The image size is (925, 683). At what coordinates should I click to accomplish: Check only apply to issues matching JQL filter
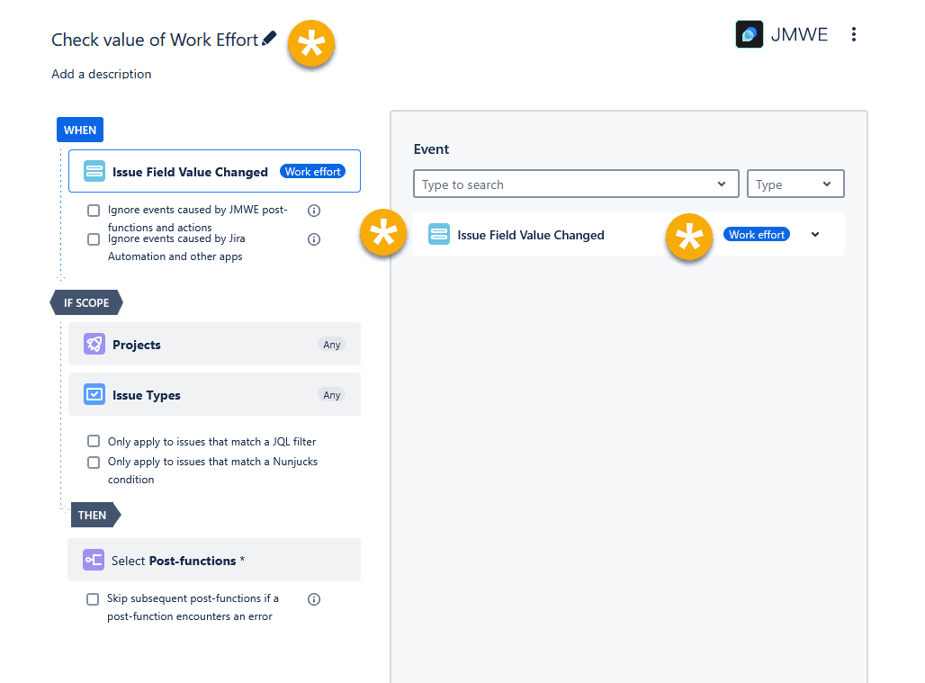pos(94,442)
